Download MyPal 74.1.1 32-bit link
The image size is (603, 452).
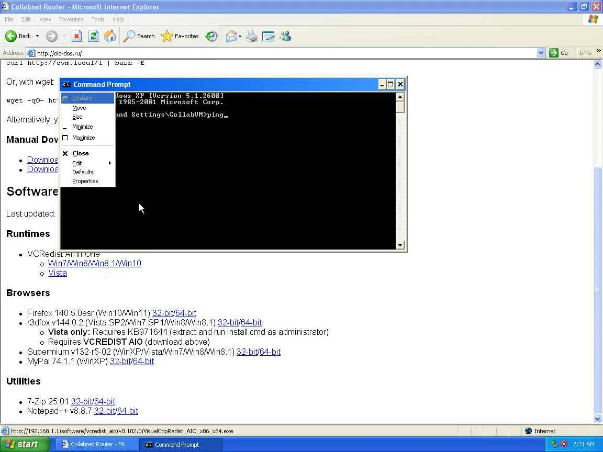coord(120,361)
